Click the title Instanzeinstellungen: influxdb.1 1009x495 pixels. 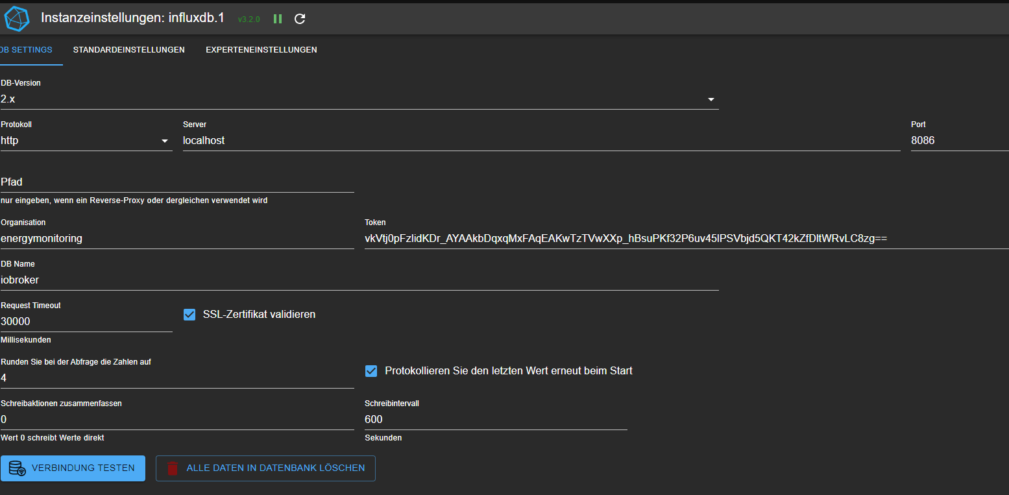[x=132, y=18]
